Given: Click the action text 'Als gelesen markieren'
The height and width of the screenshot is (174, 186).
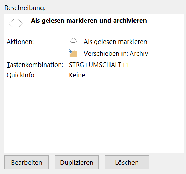Looking at the screenshot, I should tap(115, 42).
